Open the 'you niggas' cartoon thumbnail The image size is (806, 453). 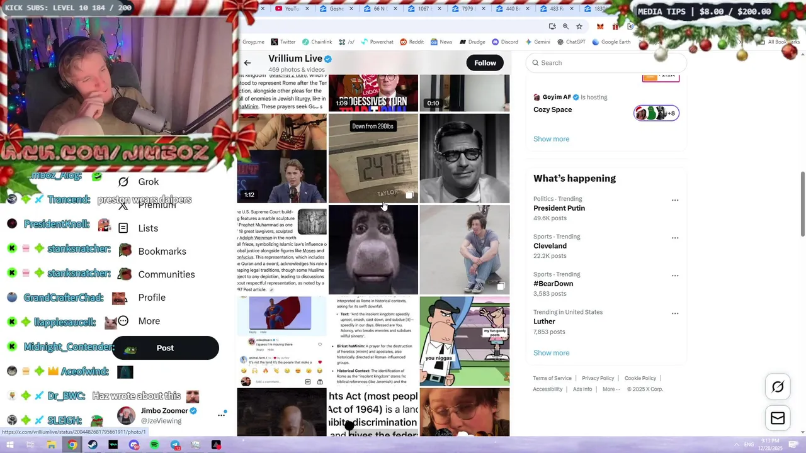point(464,341)
